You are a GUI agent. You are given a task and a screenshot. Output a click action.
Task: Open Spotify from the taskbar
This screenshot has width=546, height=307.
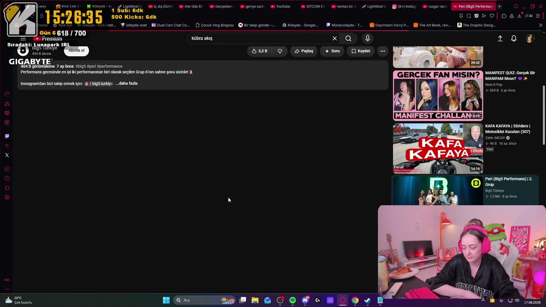click(293, 300)
